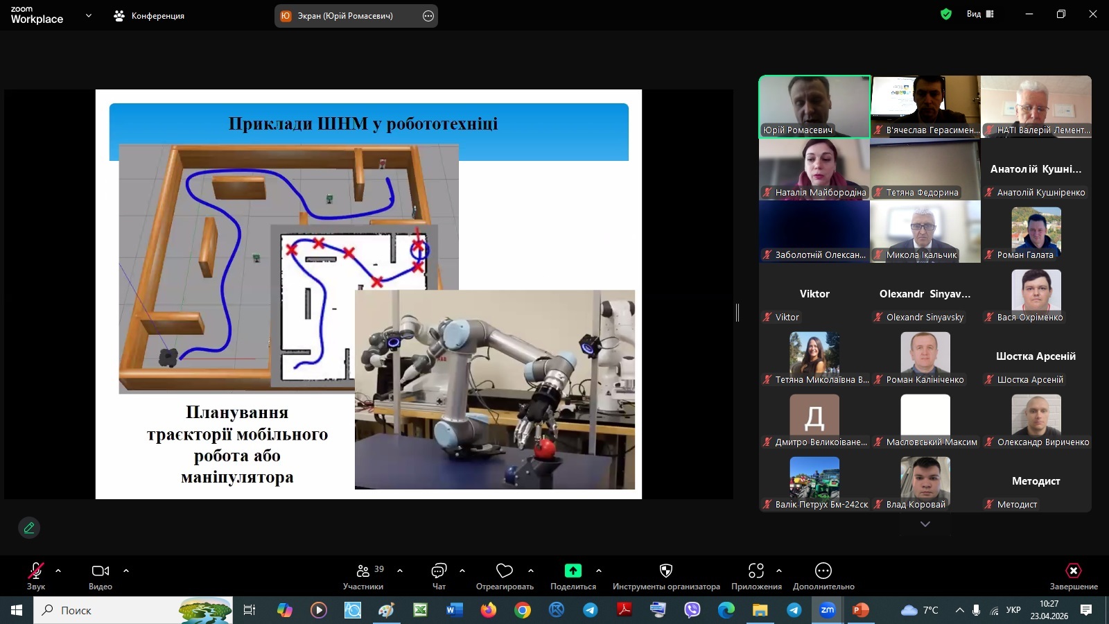Open the Chat panel

pos(439,575)
